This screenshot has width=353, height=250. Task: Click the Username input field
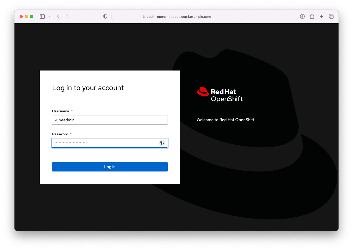pyautogui.click(x=110, y=120)
